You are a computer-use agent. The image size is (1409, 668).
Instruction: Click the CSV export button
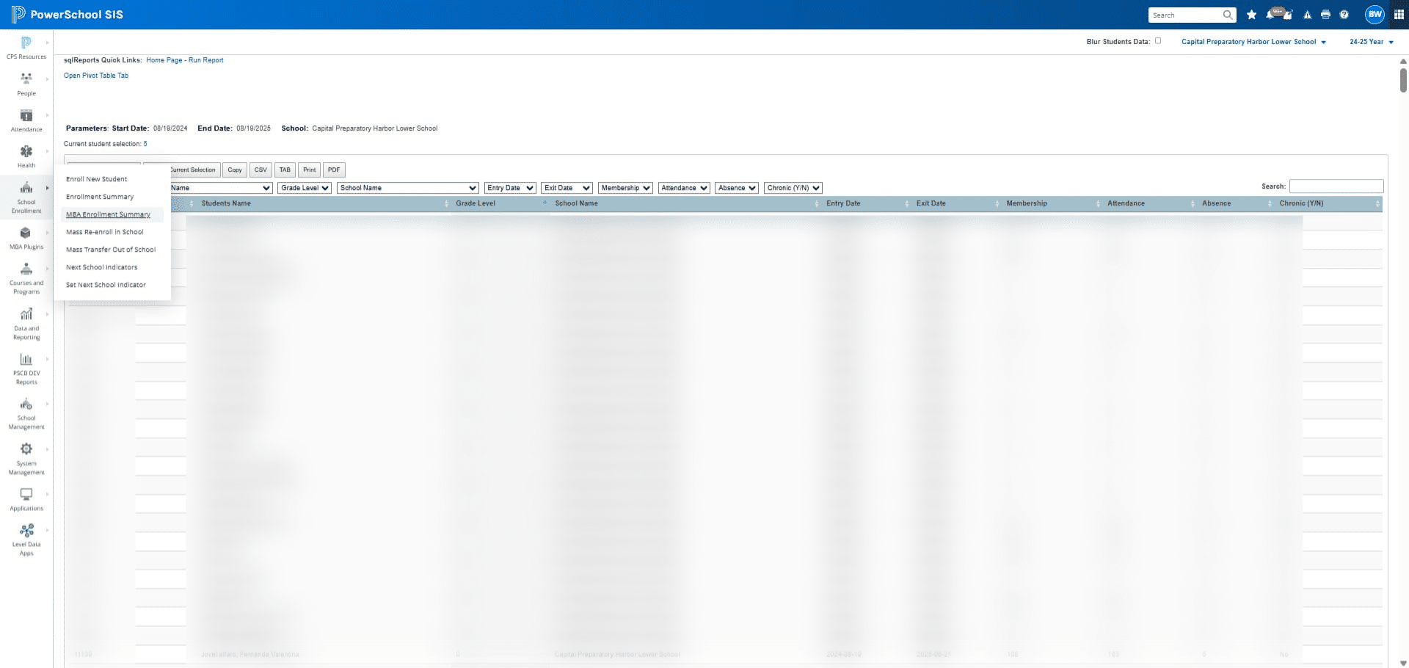point(261,170)
